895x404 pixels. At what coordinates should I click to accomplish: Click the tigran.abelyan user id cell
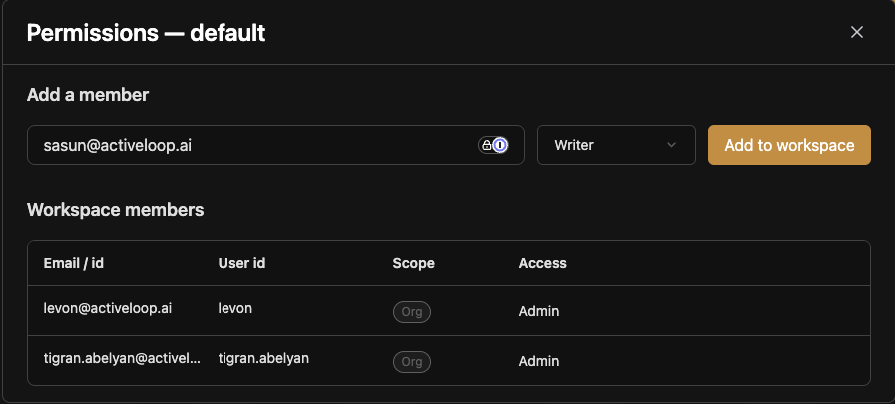click(x=263, y=358)
